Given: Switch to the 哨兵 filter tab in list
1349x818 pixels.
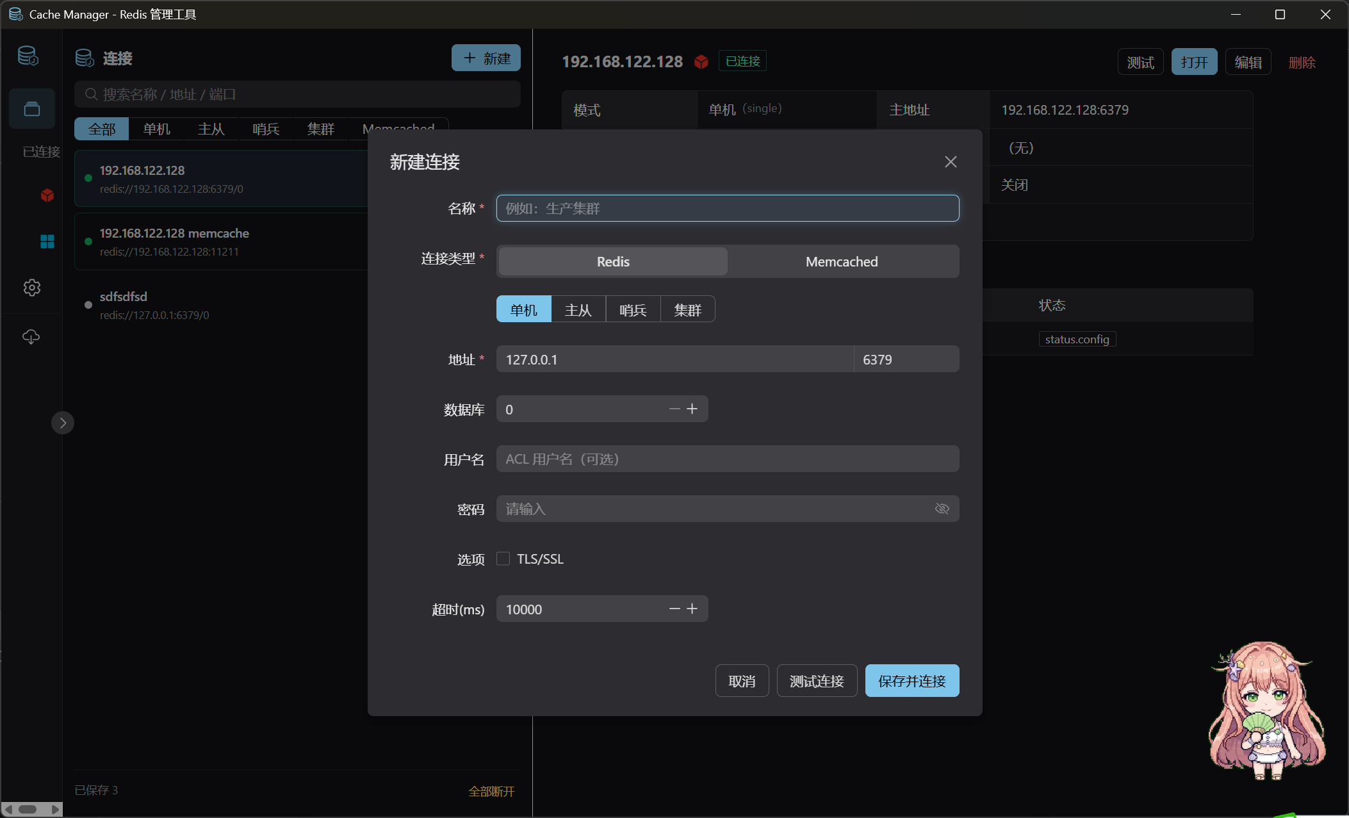Looking at the screenshot, I should pos(266,129).
